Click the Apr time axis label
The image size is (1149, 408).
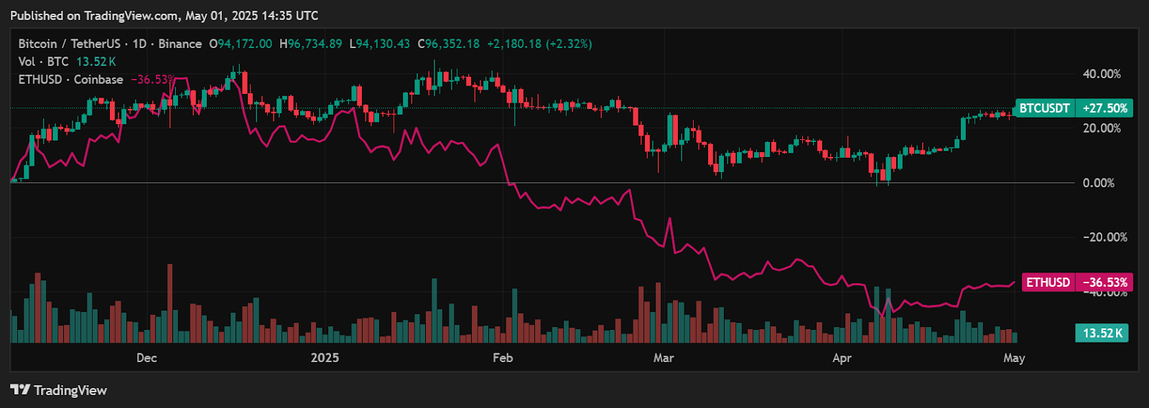(842, 358)
